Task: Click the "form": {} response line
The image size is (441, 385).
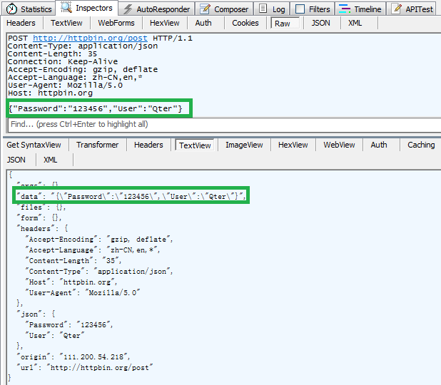Action: (39, 217)
